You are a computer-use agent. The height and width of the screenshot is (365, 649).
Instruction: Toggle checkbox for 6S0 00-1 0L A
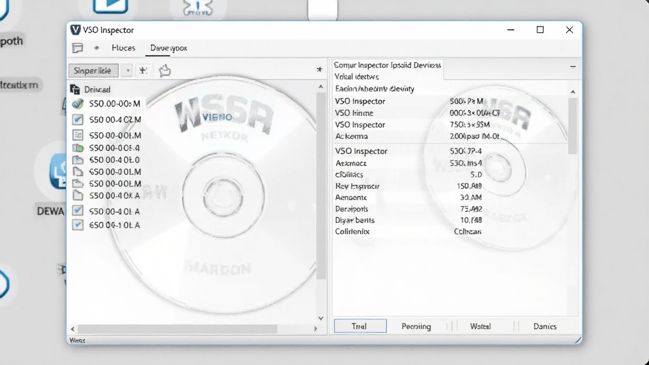coord(77,225)
